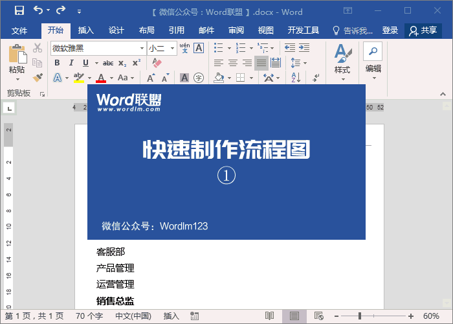This screenshot has height=324, width=453.
Task: Switch to the 邮件 tab
Action: (x=206, y=30)
